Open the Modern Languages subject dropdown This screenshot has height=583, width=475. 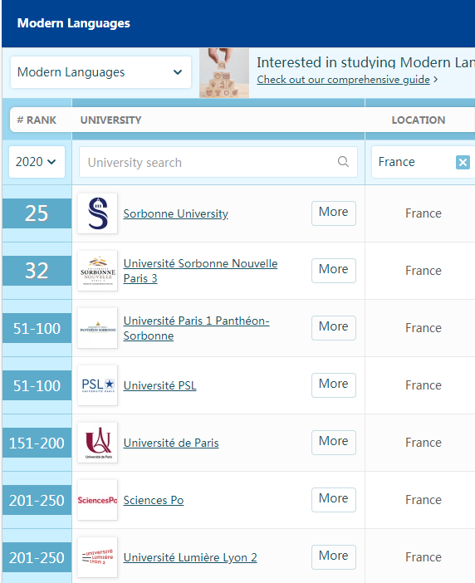[x=100, y=72]
